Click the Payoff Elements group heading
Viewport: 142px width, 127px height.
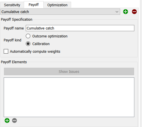pos(14,62)
